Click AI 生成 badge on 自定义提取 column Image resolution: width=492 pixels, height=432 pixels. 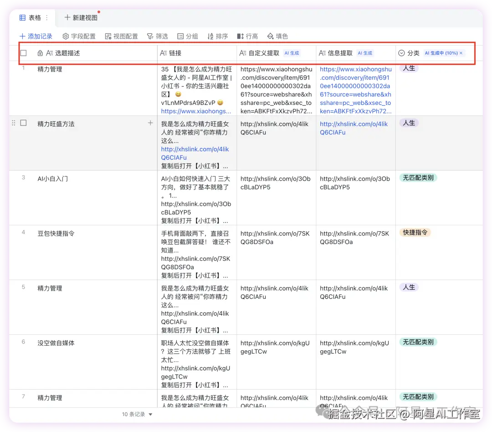tap(292, 53)
